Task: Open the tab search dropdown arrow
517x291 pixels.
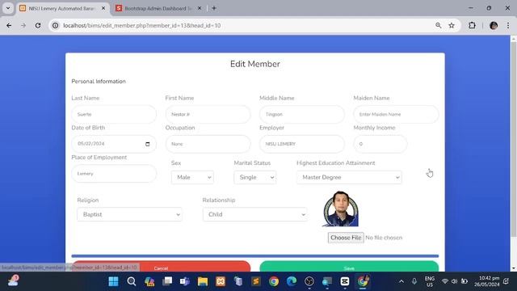Action: point(8,8)
